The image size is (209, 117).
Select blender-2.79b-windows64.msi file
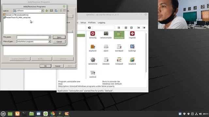[17, 15]
